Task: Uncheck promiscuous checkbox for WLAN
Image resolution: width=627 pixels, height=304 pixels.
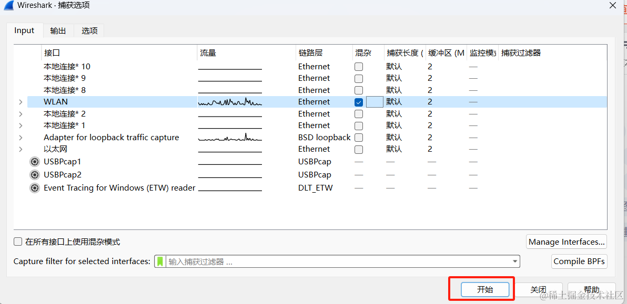Action: point(359,102)
